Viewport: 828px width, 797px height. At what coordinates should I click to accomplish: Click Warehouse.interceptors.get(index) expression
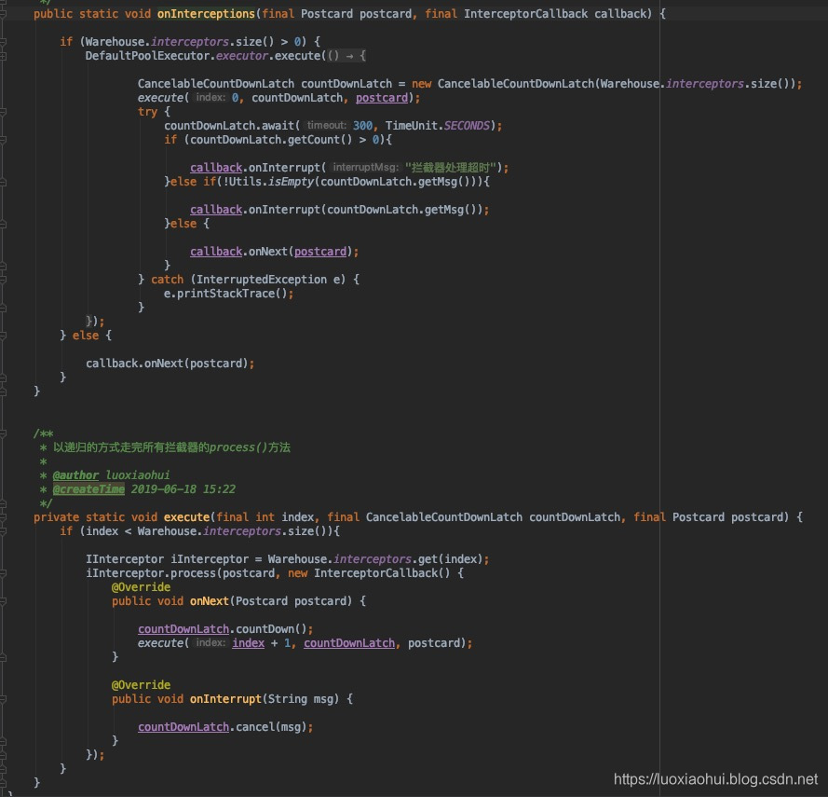pos(375,559)
